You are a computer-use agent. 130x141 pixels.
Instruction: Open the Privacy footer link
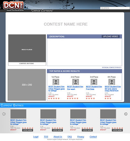[x=81, y=137]
